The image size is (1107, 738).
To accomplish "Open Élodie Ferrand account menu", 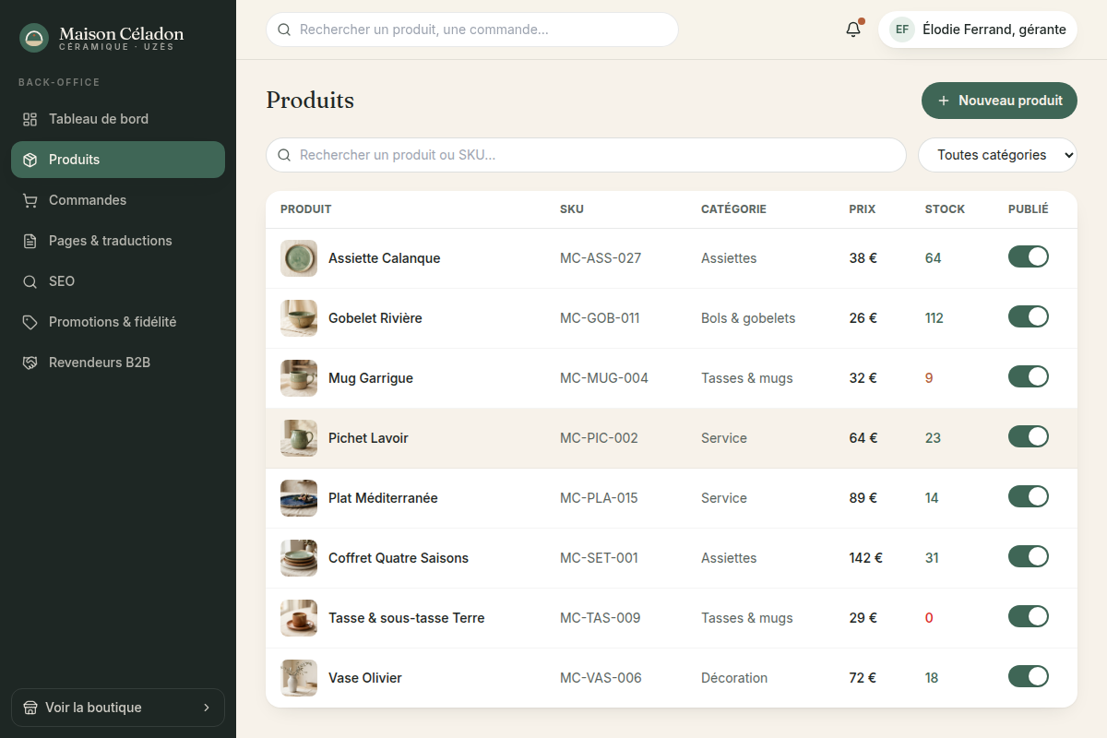I will click(x=978, y=30).
